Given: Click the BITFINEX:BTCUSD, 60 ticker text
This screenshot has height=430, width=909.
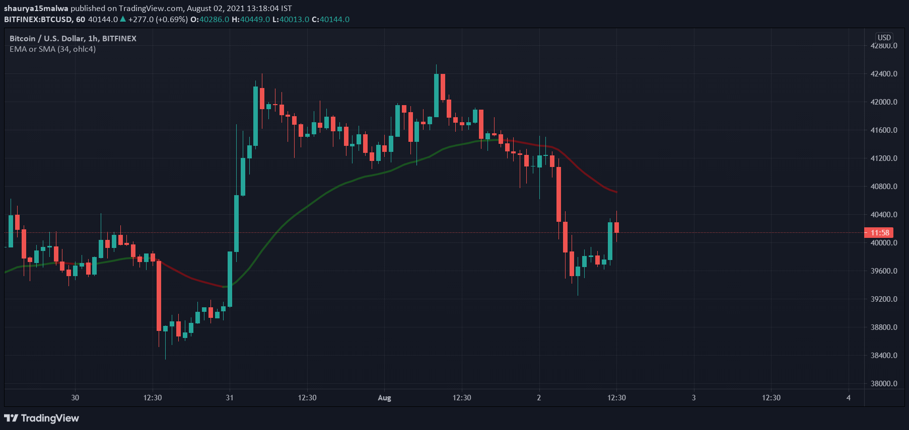Looking at the screenshot, I should 44,19.
